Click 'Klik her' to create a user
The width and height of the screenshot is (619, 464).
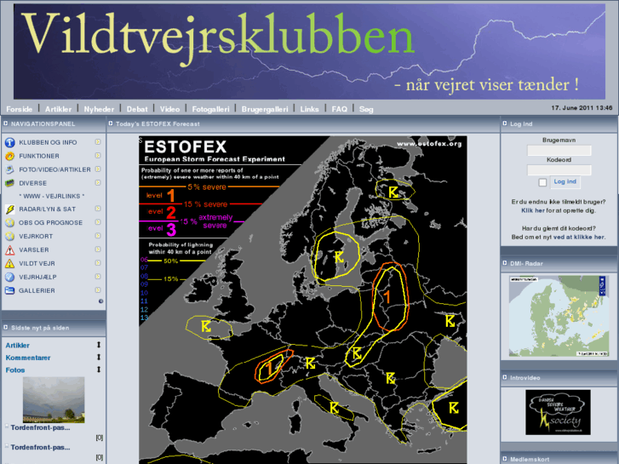(532, 210)
